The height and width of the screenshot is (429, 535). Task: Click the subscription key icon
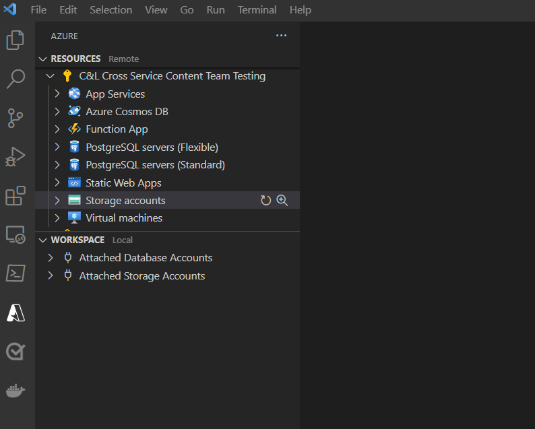(x=67, y=75)
